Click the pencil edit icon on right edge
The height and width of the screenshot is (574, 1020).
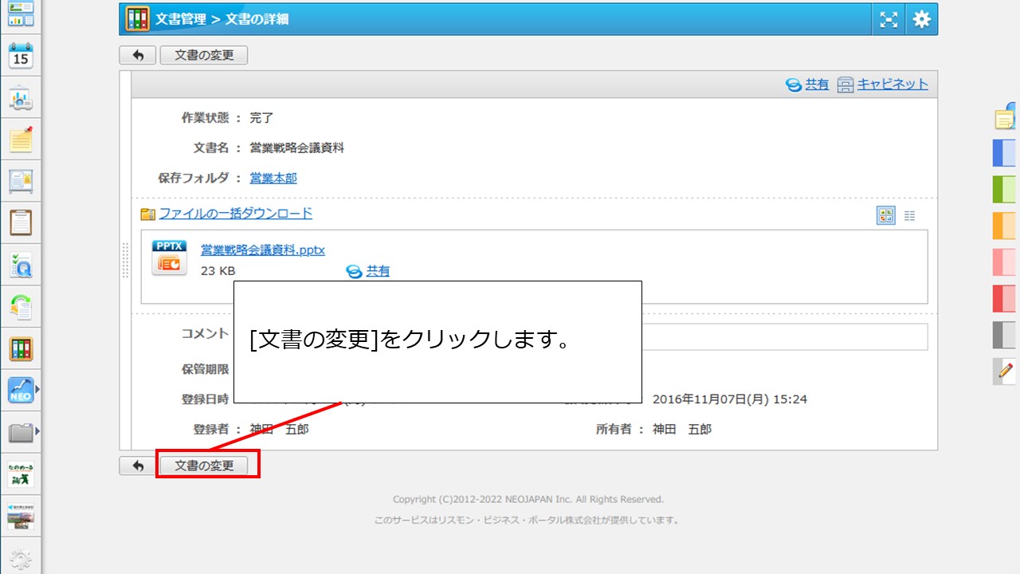(x=1005, y=372)
